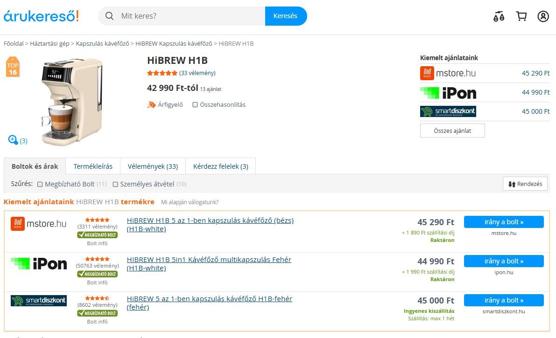
Task: Click the Összes ajánlat button
Action: 452,131
